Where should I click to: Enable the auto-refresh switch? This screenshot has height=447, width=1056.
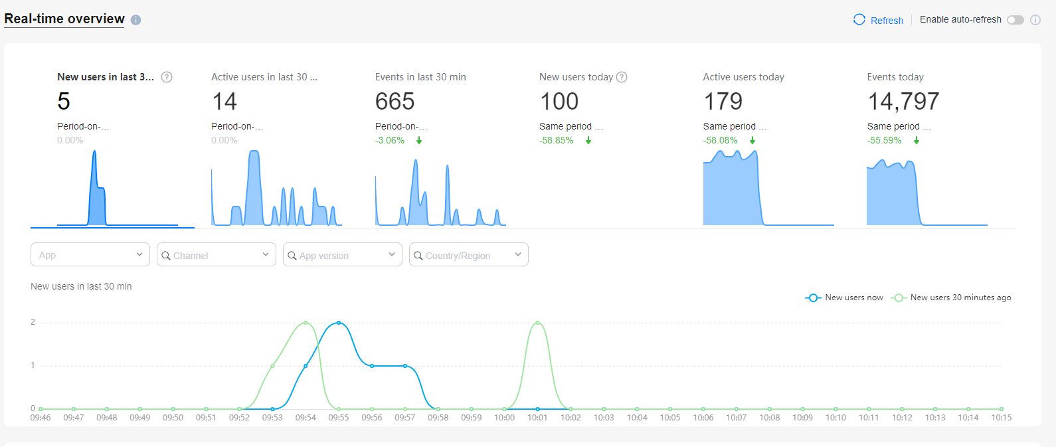coord(1015,20)
